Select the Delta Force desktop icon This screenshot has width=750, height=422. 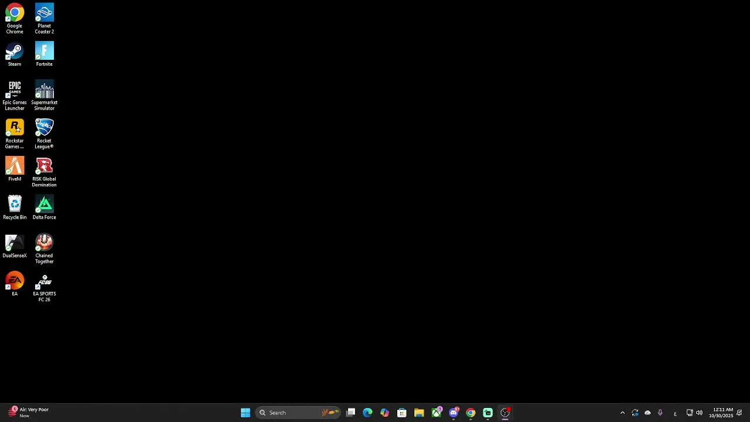[44, 207]
